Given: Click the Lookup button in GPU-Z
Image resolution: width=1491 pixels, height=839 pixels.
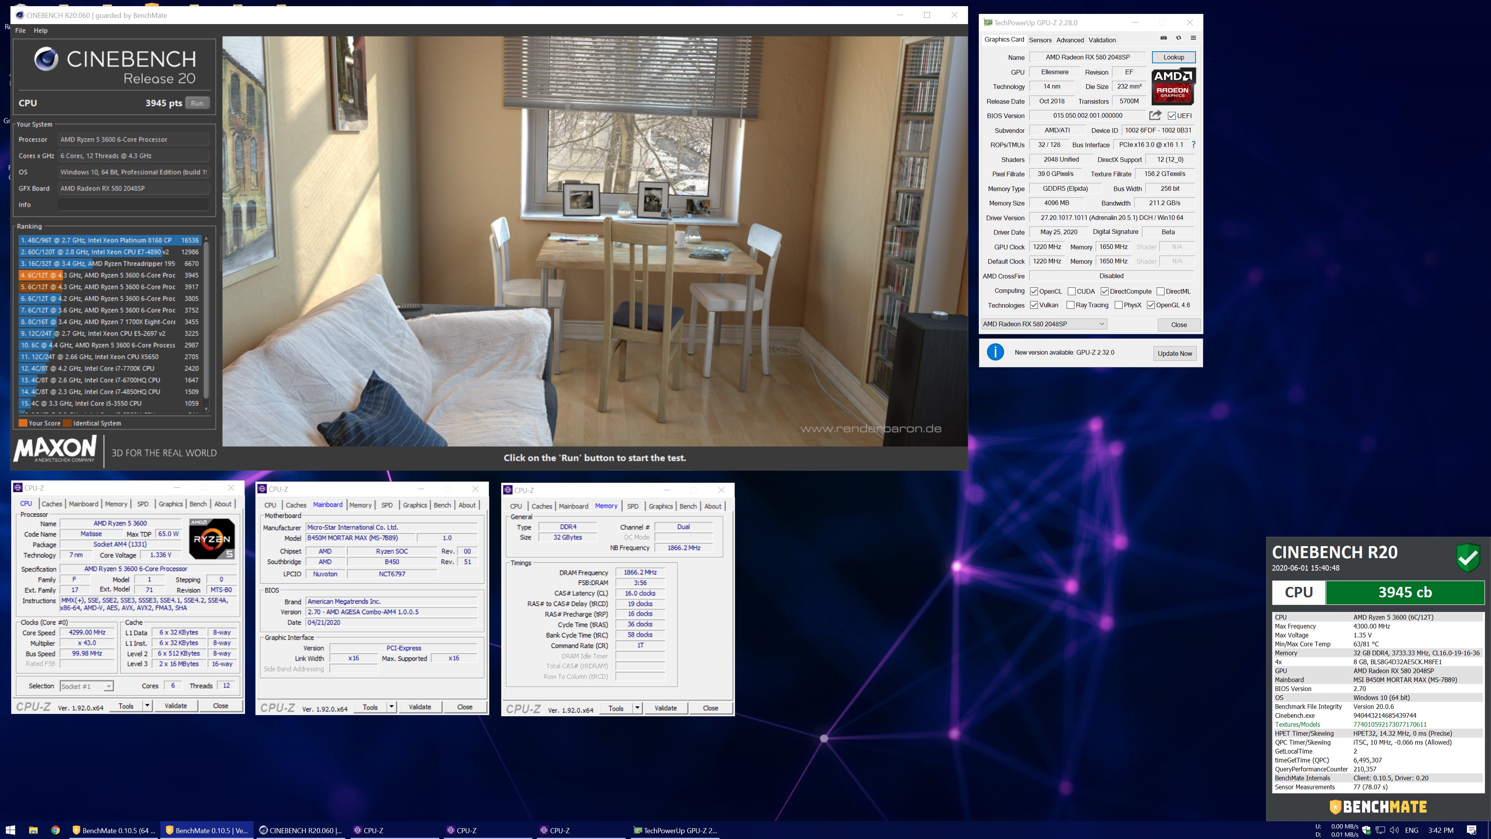Looking at the screenshot, I should point(1173,57).
